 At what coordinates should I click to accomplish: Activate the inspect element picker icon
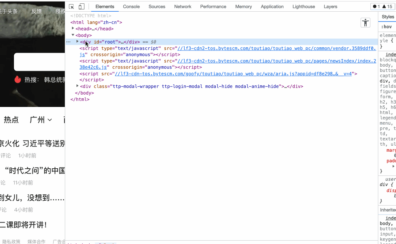[72, 6]
